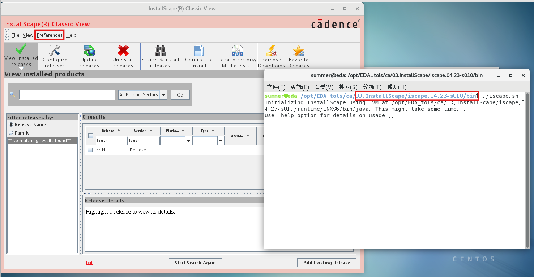
Task: Open the Preferences menu
Action: click(50, 35)
